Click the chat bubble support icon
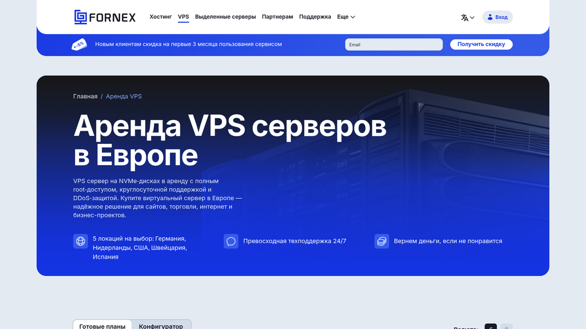Viewport: 586px width, 329px height. tap(231, 241)
